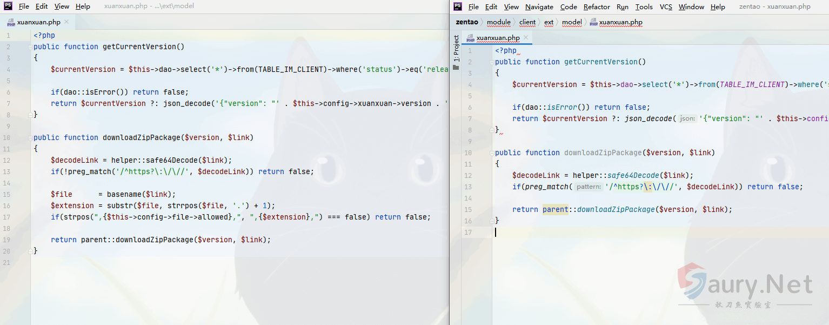The height and width of the screenshot is (325, 829).
Task: Open Navigate menu in right window
Action: click(x=539, y=6)
